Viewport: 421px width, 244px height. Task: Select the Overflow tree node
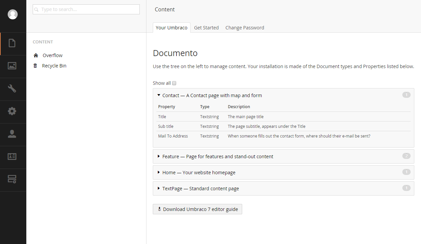click(52, 55)
